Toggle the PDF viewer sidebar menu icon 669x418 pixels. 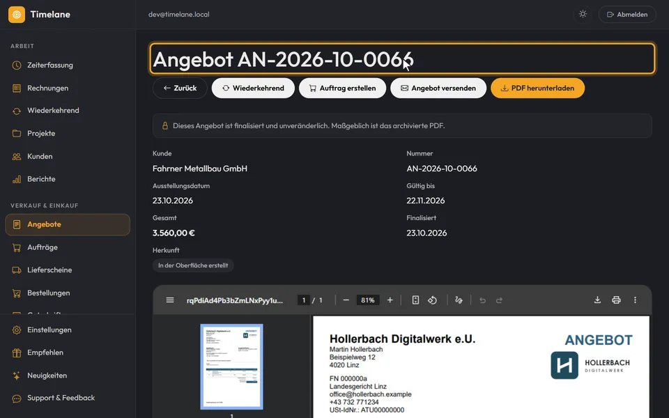coord(170,300)
